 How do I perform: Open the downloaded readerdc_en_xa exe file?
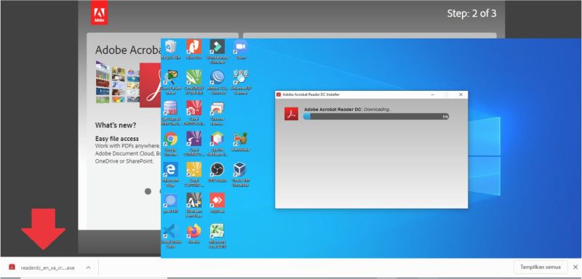[x=42, y=267]
